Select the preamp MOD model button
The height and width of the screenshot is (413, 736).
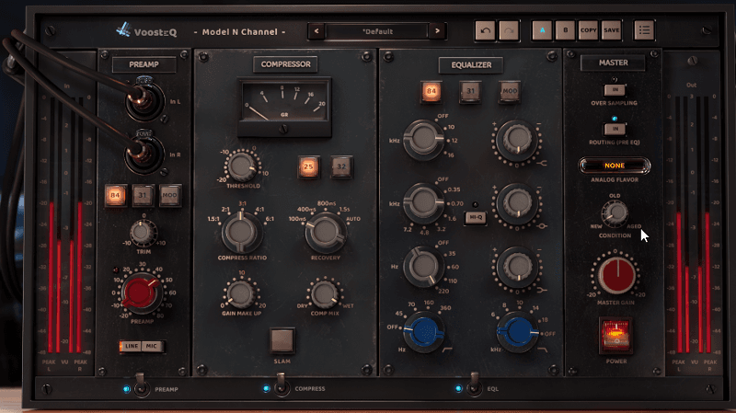pos(169,195)
